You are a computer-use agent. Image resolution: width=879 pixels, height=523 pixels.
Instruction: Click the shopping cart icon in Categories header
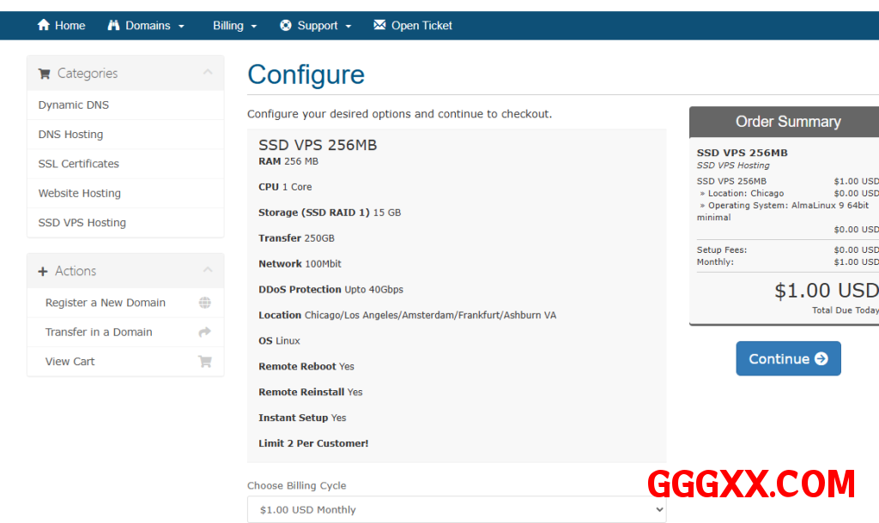pyautogui.click(x=44, y=74)
